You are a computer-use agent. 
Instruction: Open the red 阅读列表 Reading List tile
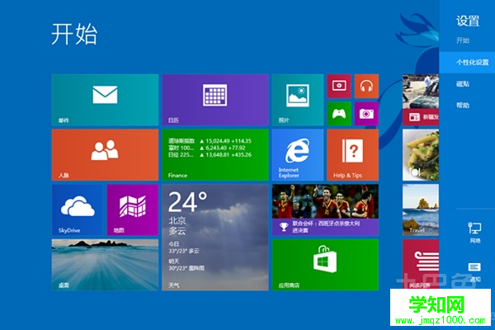421,265
